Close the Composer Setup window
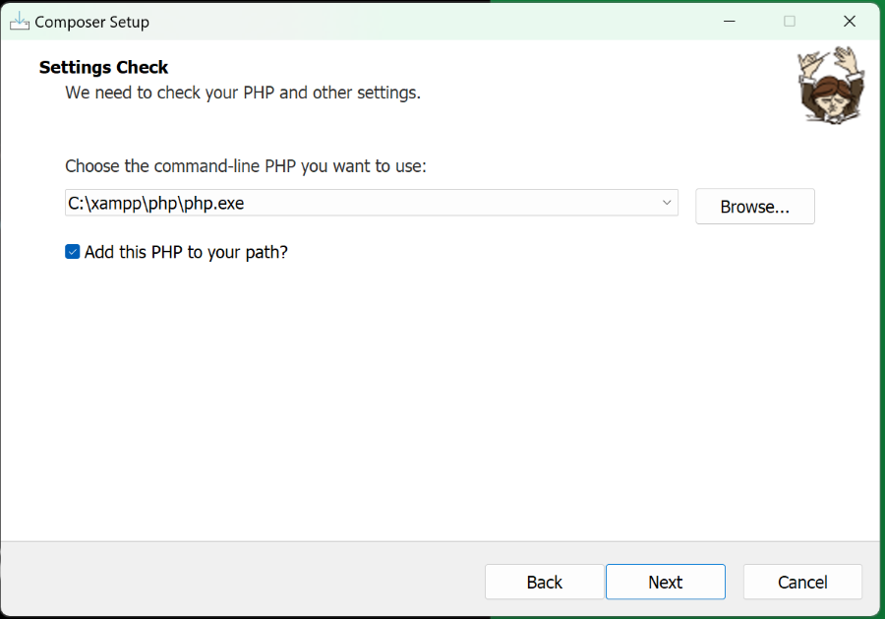Viewport: 885px width, 619px height. click(850, 21)
